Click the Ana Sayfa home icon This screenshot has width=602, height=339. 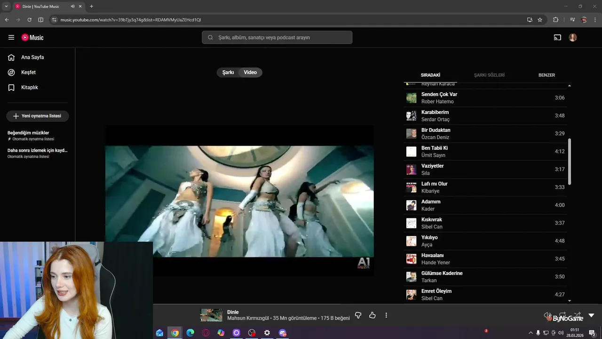[11, 57]
